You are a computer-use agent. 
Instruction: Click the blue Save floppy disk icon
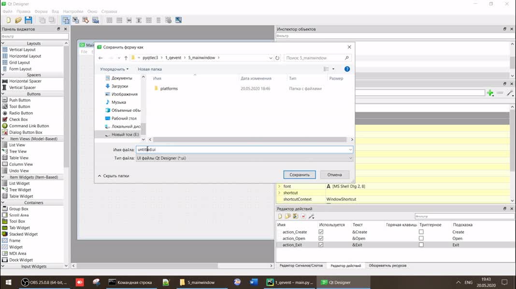click(x=29, y=20)
